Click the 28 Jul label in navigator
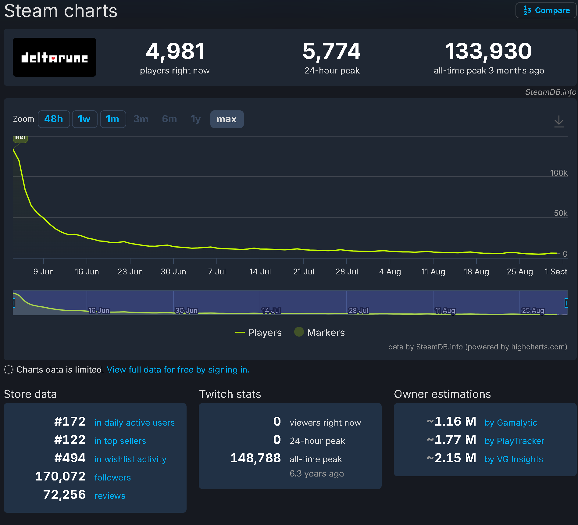The width and height of the screenshot is (578, 525). tap(359, 310)
